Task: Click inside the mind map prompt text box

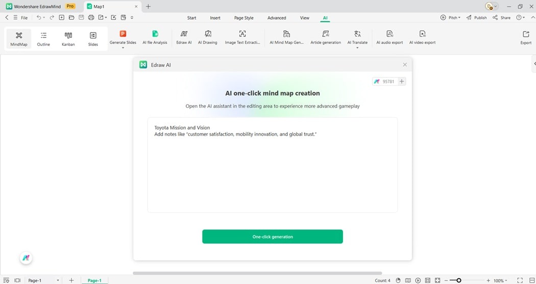Action: tap(273, 165)
